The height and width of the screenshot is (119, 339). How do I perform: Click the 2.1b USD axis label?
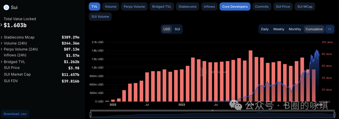pos(98,42)
